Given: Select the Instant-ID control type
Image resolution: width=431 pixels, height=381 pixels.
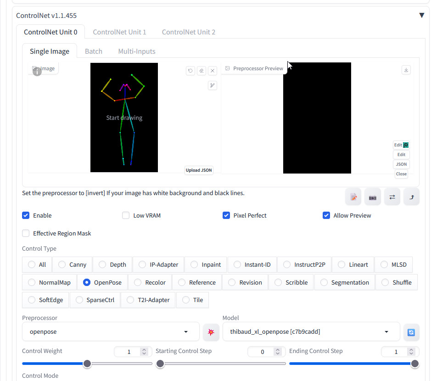Looking at the screenshot, I should (252, 264).
